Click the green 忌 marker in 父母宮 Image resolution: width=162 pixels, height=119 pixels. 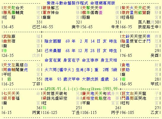(9, 79)
